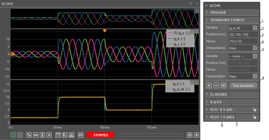The height and width of the screenshot is (140, 269).
Task: Click the vertical fit arrows icon
Action: [42, 135]
